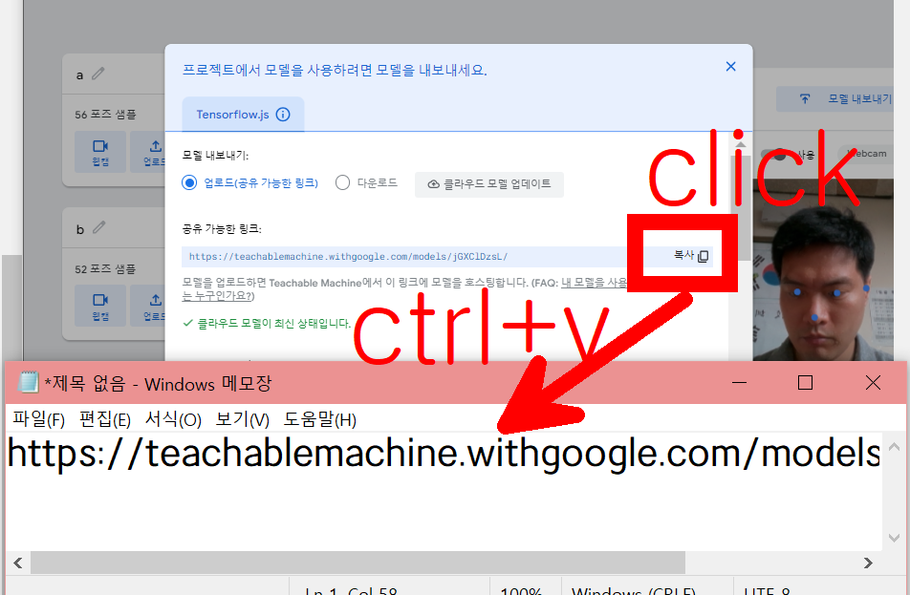The height and width of the screenshot is (595, 910).
Task: Click the horizontal scrollbar thumb in Notepad
Action: pos(358,563)
